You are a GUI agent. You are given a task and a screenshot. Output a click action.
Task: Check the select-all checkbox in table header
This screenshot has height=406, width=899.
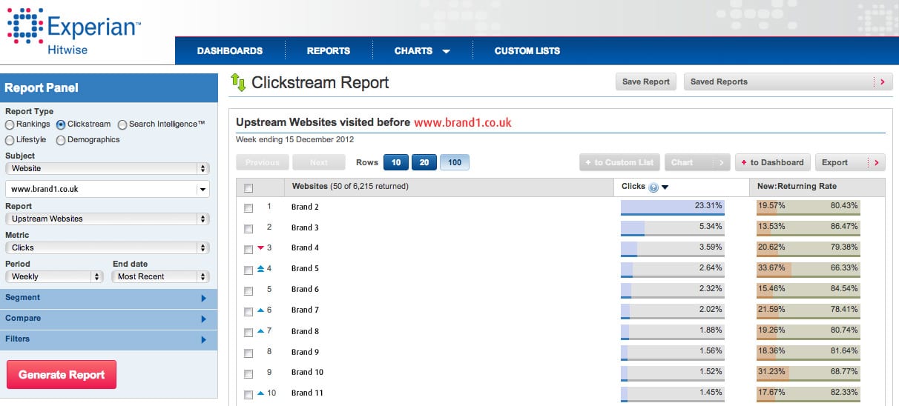pyautogui.click(x=248, y=187)
